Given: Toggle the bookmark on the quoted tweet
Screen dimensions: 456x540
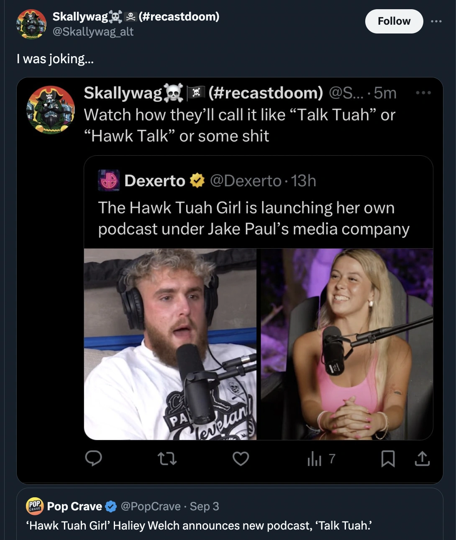Looking at the screenshot, I should coord(389,459).
